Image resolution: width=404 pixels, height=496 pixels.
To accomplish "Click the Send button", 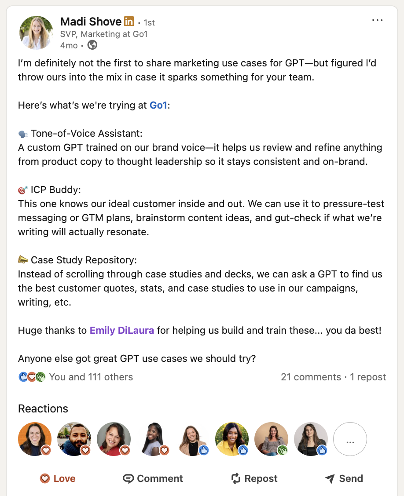I will (x=344, y=478).
